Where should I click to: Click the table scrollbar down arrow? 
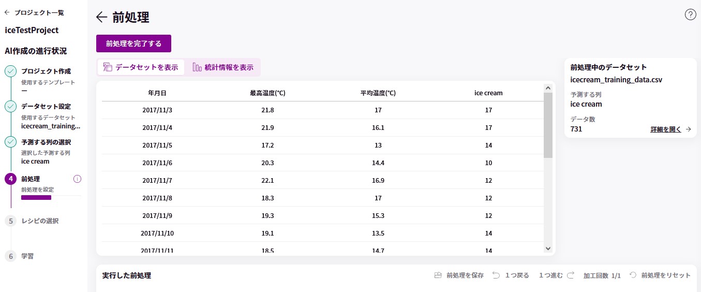click(548, 249)
